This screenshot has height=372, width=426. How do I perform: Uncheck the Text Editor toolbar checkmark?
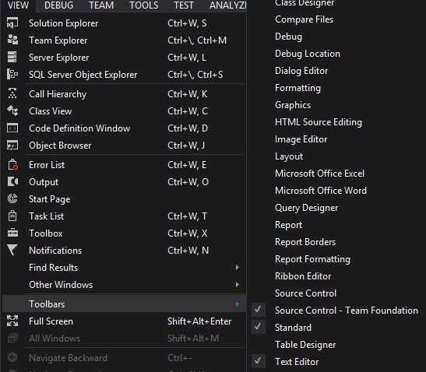pos(258,361)
